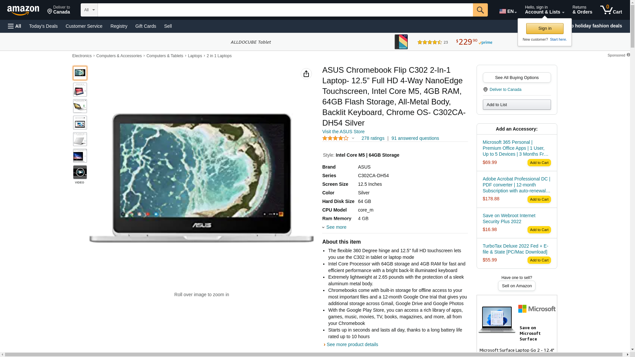The height and width of the screenshot is (357, 635).
Task: Click the Amazon logo
Action: coord(23,11)
